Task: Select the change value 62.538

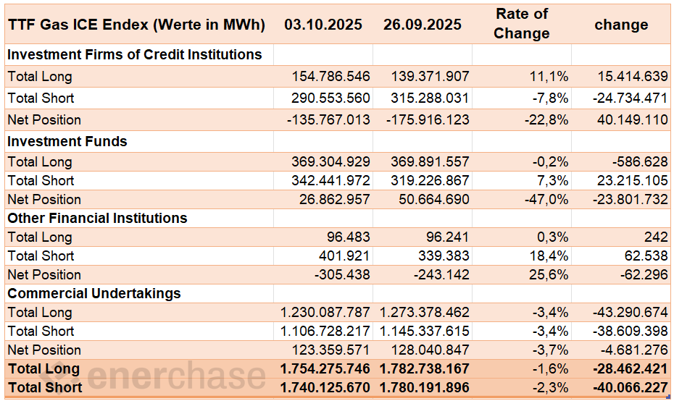Action: coord(646,256)
